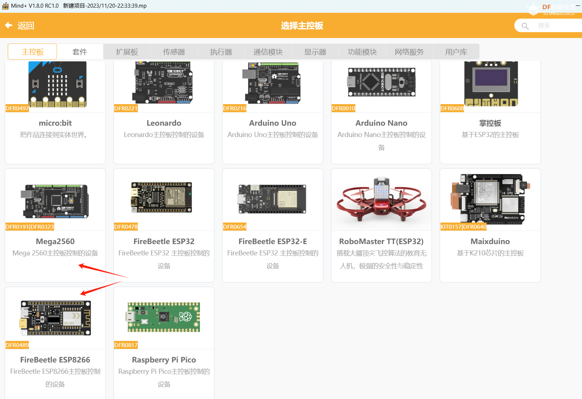The height and width of the screenshot is (399, 582).
Task: Click the DFR0608 product code tag
Action: click(x=452, y=108)
